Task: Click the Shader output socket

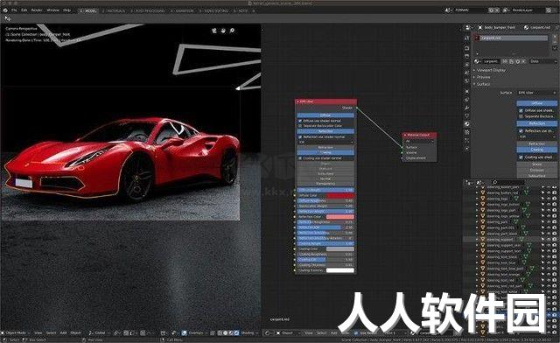Action: point(356,108)
